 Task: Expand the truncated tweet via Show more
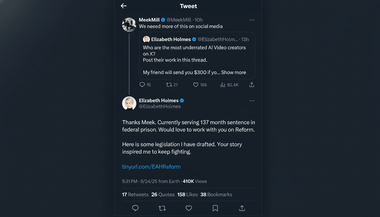[233, 72]
